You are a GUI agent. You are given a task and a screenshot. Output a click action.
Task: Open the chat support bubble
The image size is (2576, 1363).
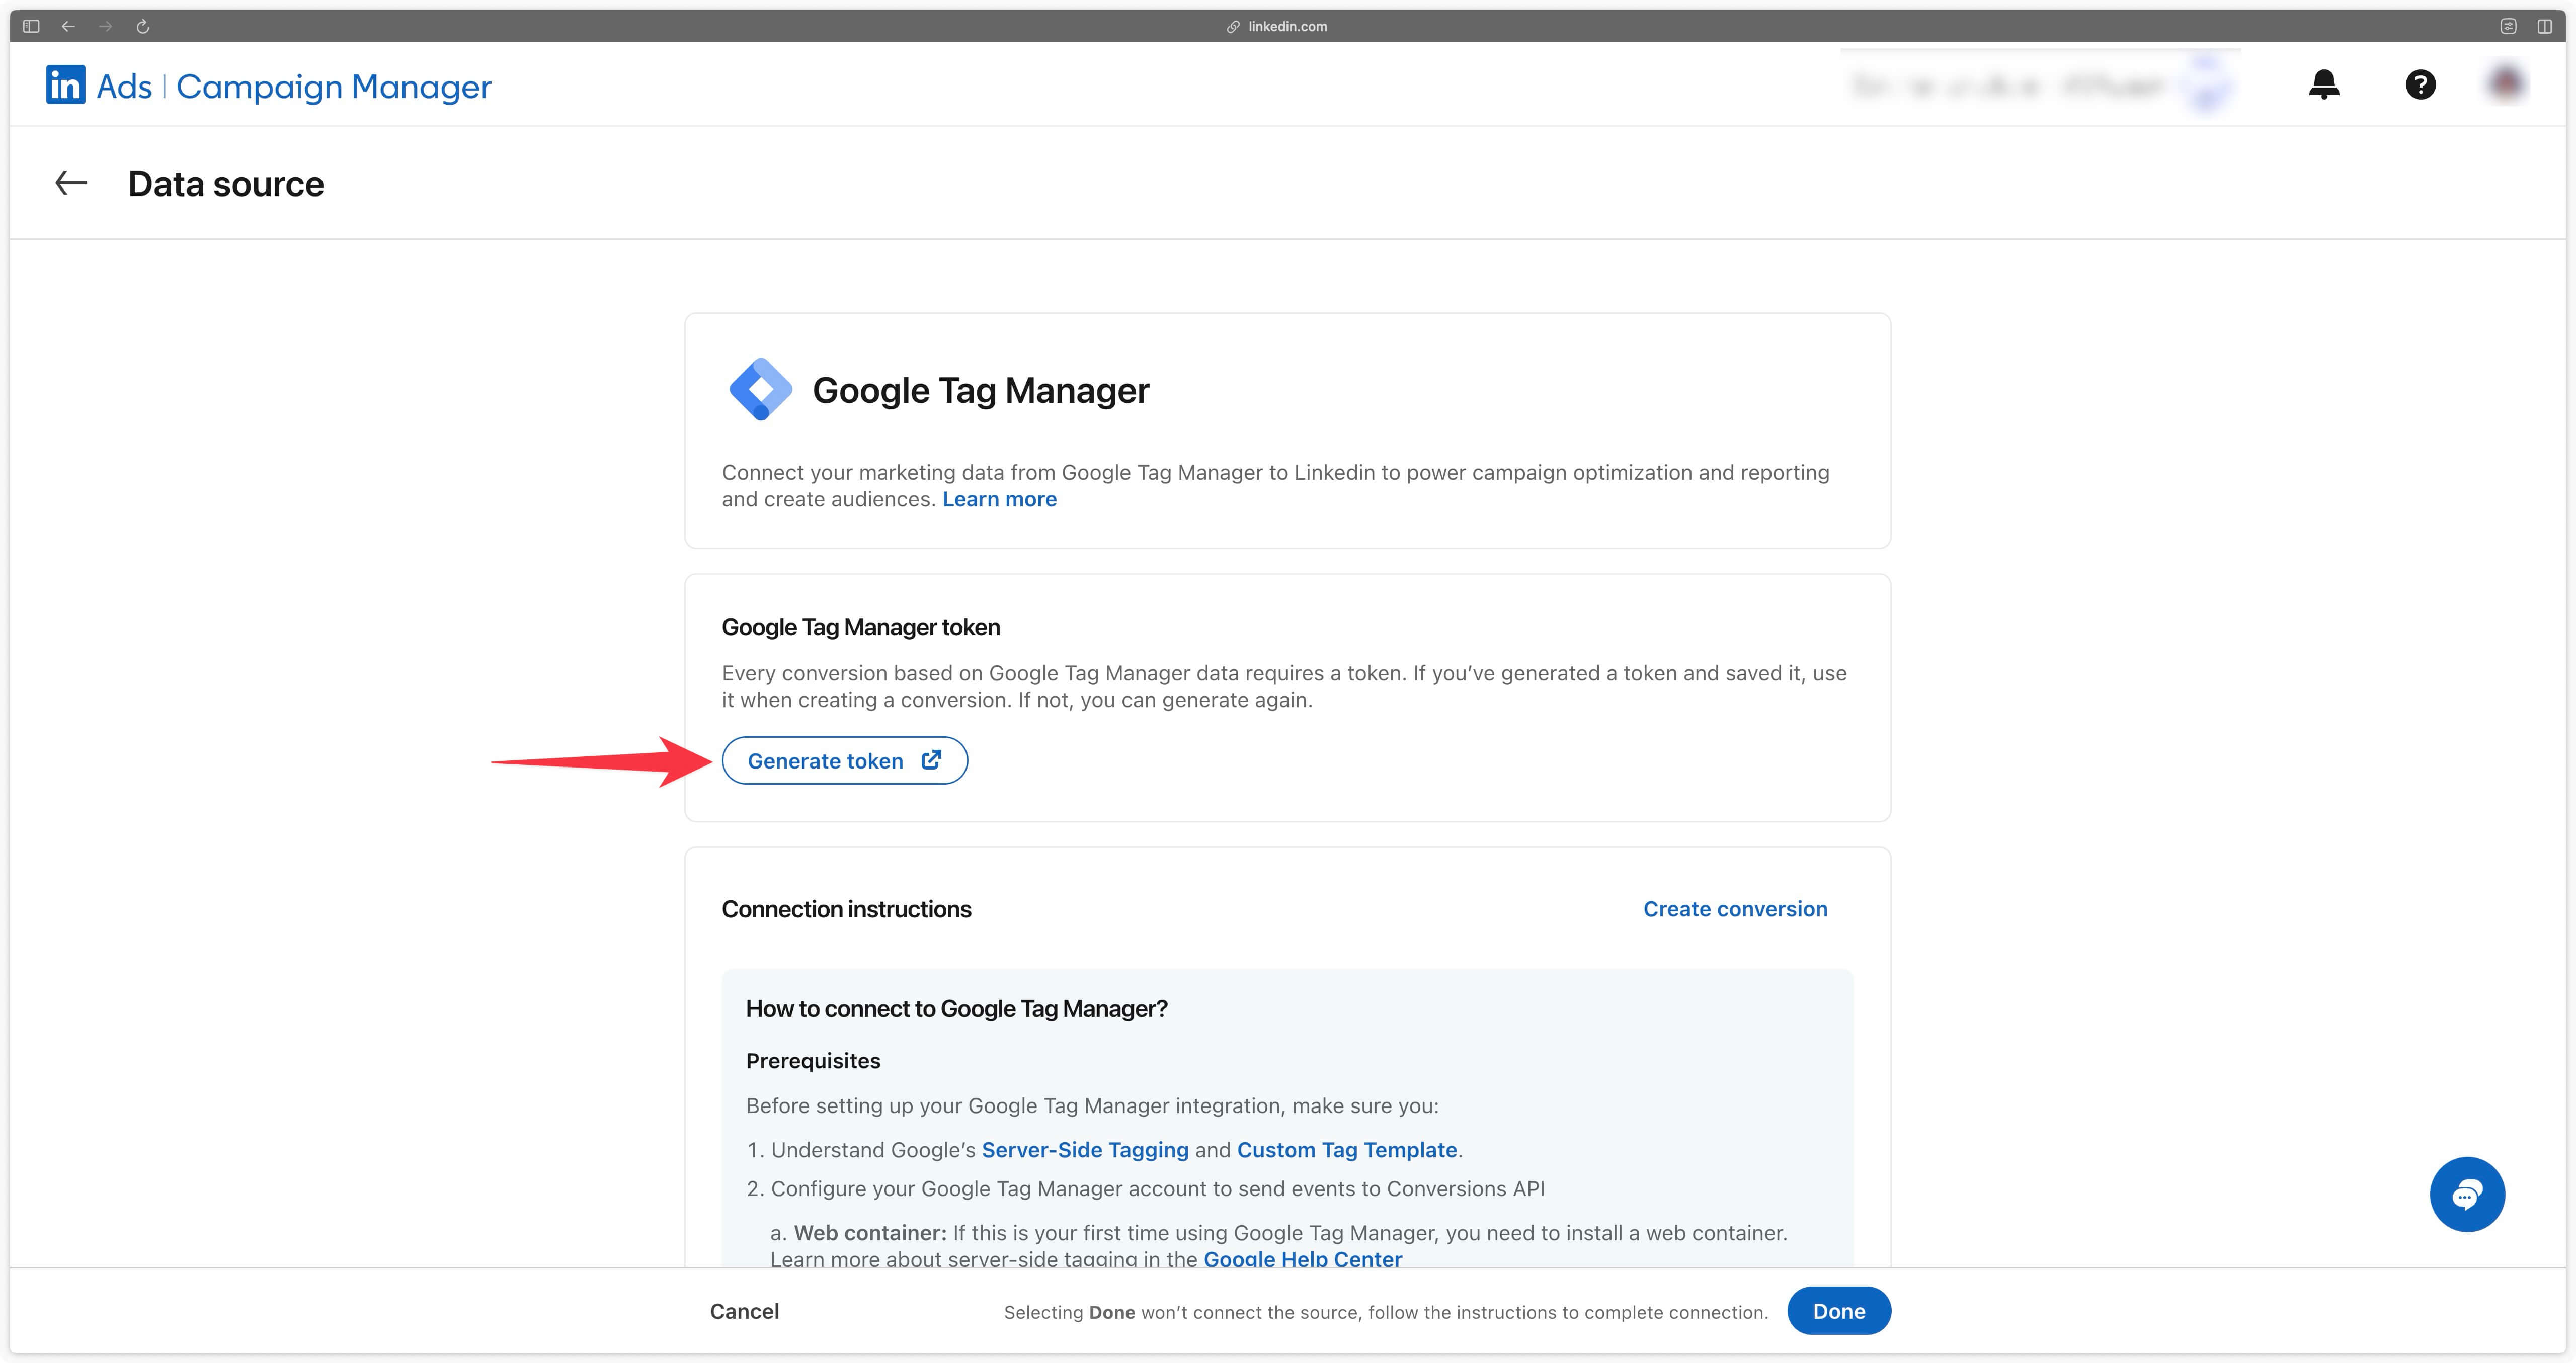point(2467,1194)
